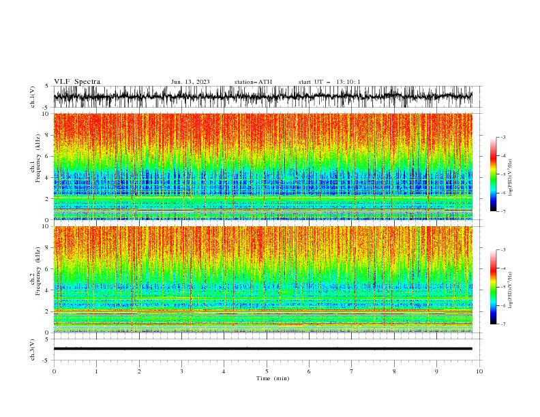Click the time axis tick label '0'
The height and width of the screenshot is (417, 540).
click(x=54, y=371)
